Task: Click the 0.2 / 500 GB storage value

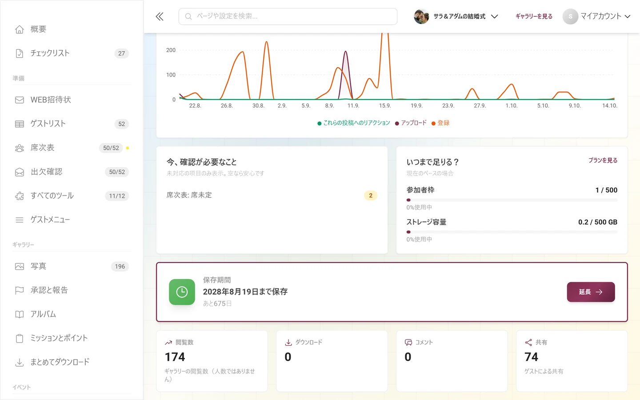Action: [x=598, y=222]
